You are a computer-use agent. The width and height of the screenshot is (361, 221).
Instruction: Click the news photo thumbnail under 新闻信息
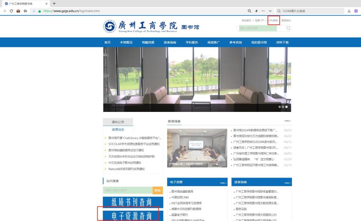click(x=197, y=148)
